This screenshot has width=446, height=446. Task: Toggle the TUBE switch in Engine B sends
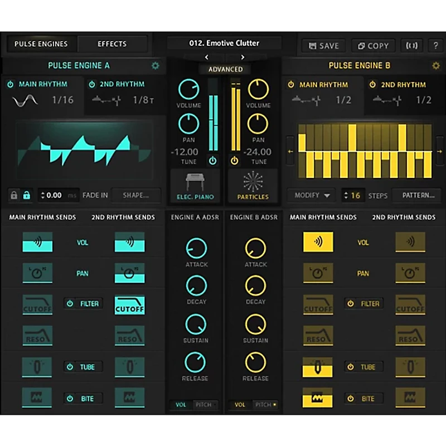pos(365,367)
